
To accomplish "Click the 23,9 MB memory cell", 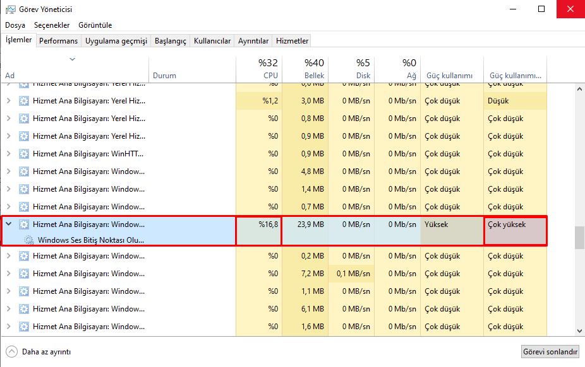I will click(x=305, y=224).
